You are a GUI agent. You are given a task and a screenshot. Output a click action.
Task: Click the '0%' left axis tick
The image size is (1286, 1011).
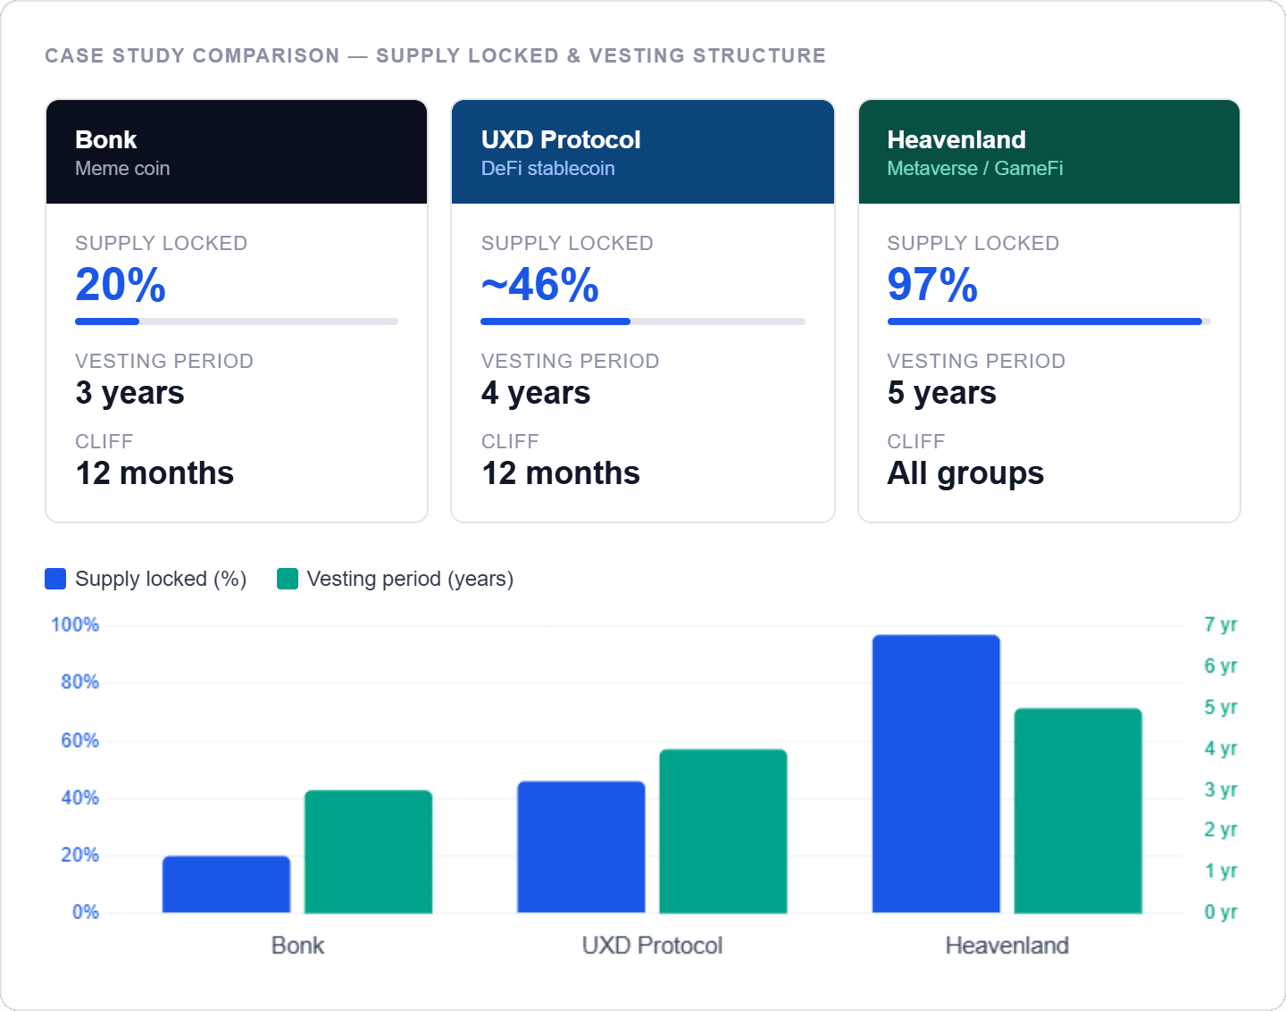click(86, 912)
